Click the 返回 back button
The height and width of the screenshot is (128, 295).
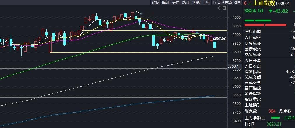(x=237, y=2)
